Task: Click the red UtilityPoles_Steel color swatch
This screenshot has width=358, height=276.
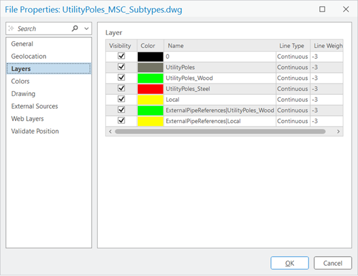Action: pos(150,89)
